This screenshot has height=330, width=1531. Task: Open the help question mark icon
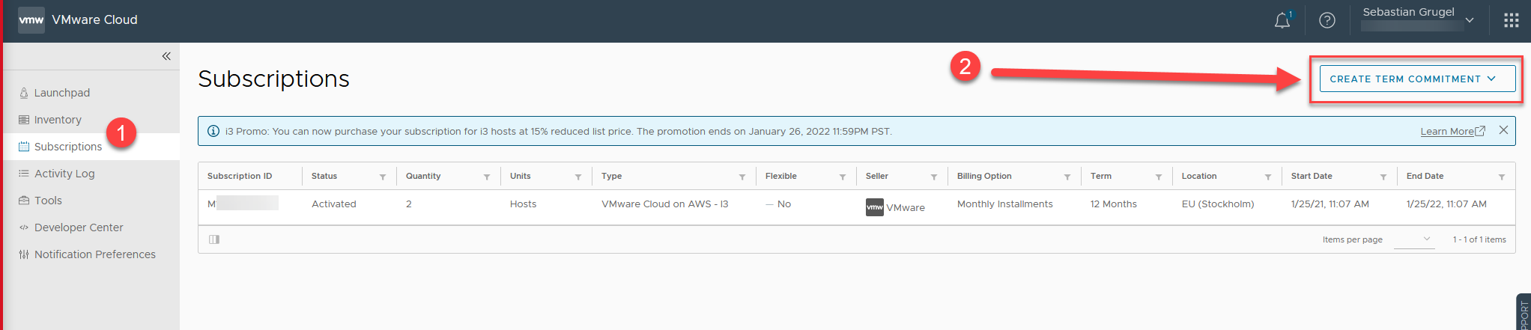coord(1327,20)
